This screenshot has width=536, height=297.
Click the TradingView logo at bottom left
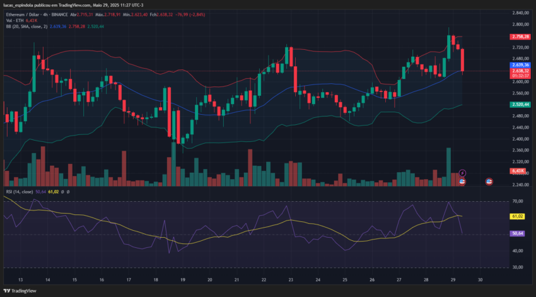click(20, 291)
